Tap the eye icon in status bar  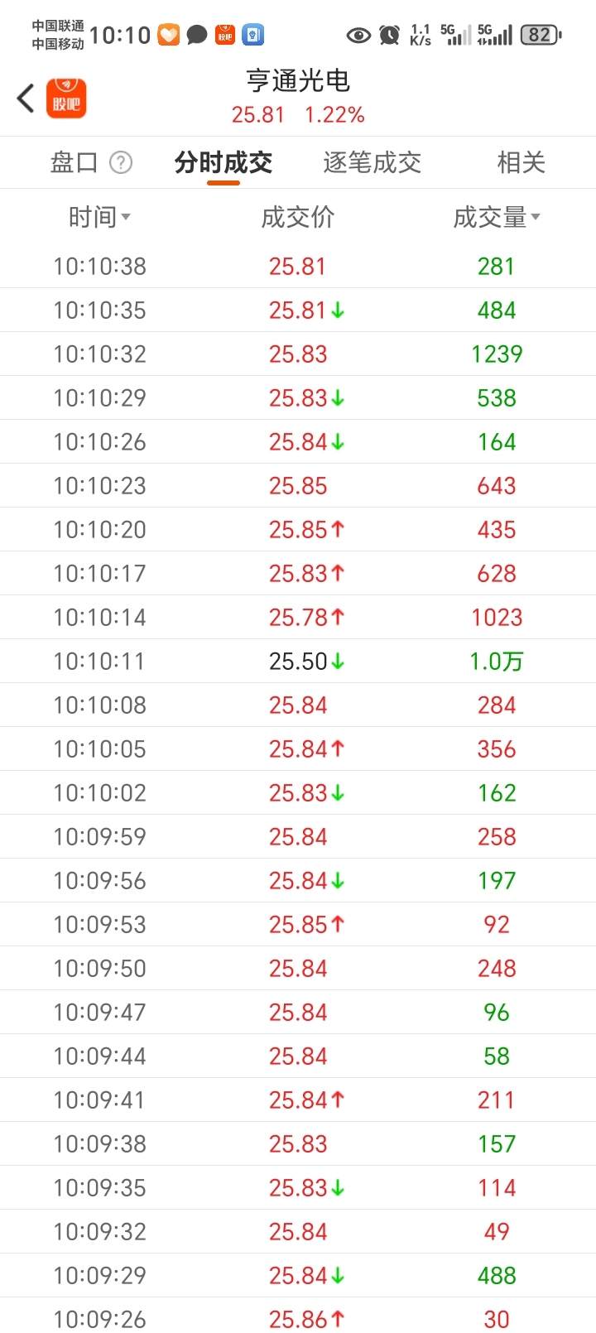(x=358, y=35)
